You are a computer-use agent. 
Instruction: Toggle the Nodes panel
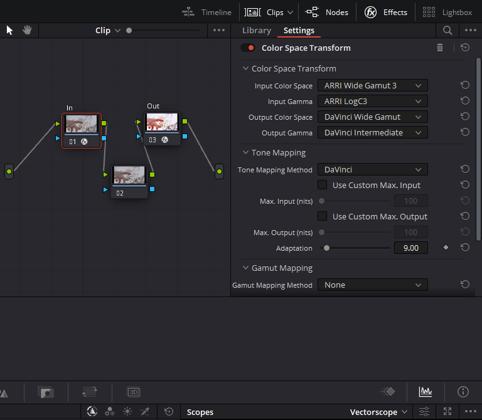(327, 13)
